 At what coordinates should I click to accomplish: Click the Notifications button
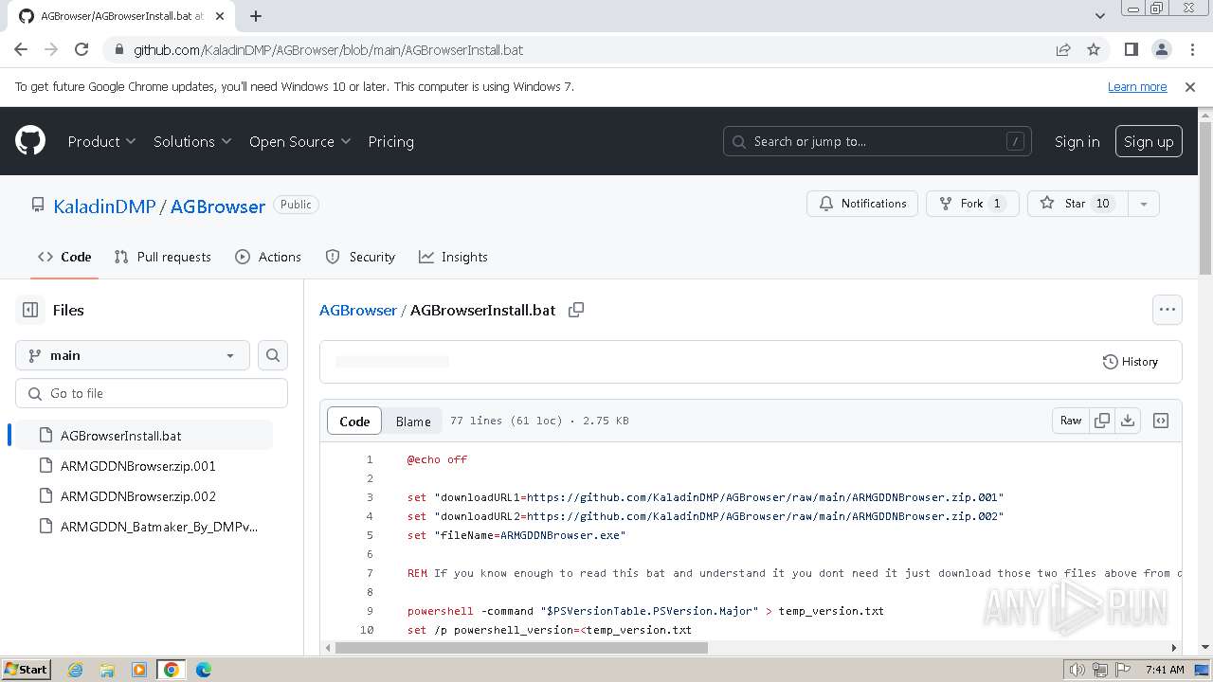pos(862,204)
